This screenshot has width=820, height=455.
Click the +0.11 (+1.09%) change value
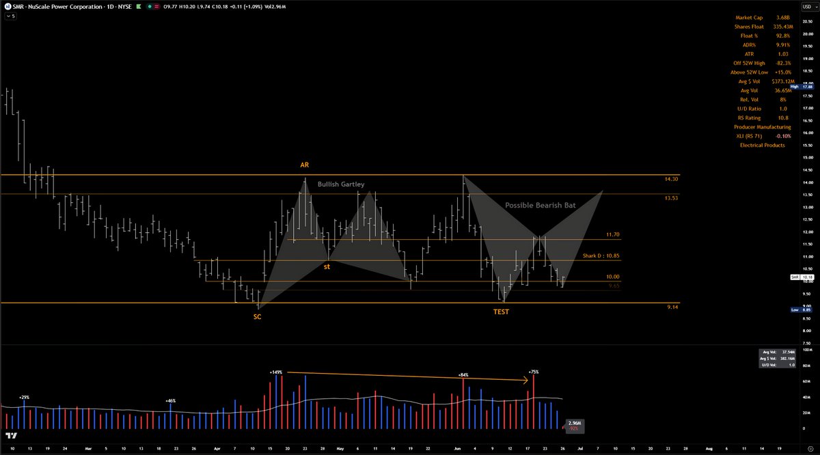click(x=245, y=5)
